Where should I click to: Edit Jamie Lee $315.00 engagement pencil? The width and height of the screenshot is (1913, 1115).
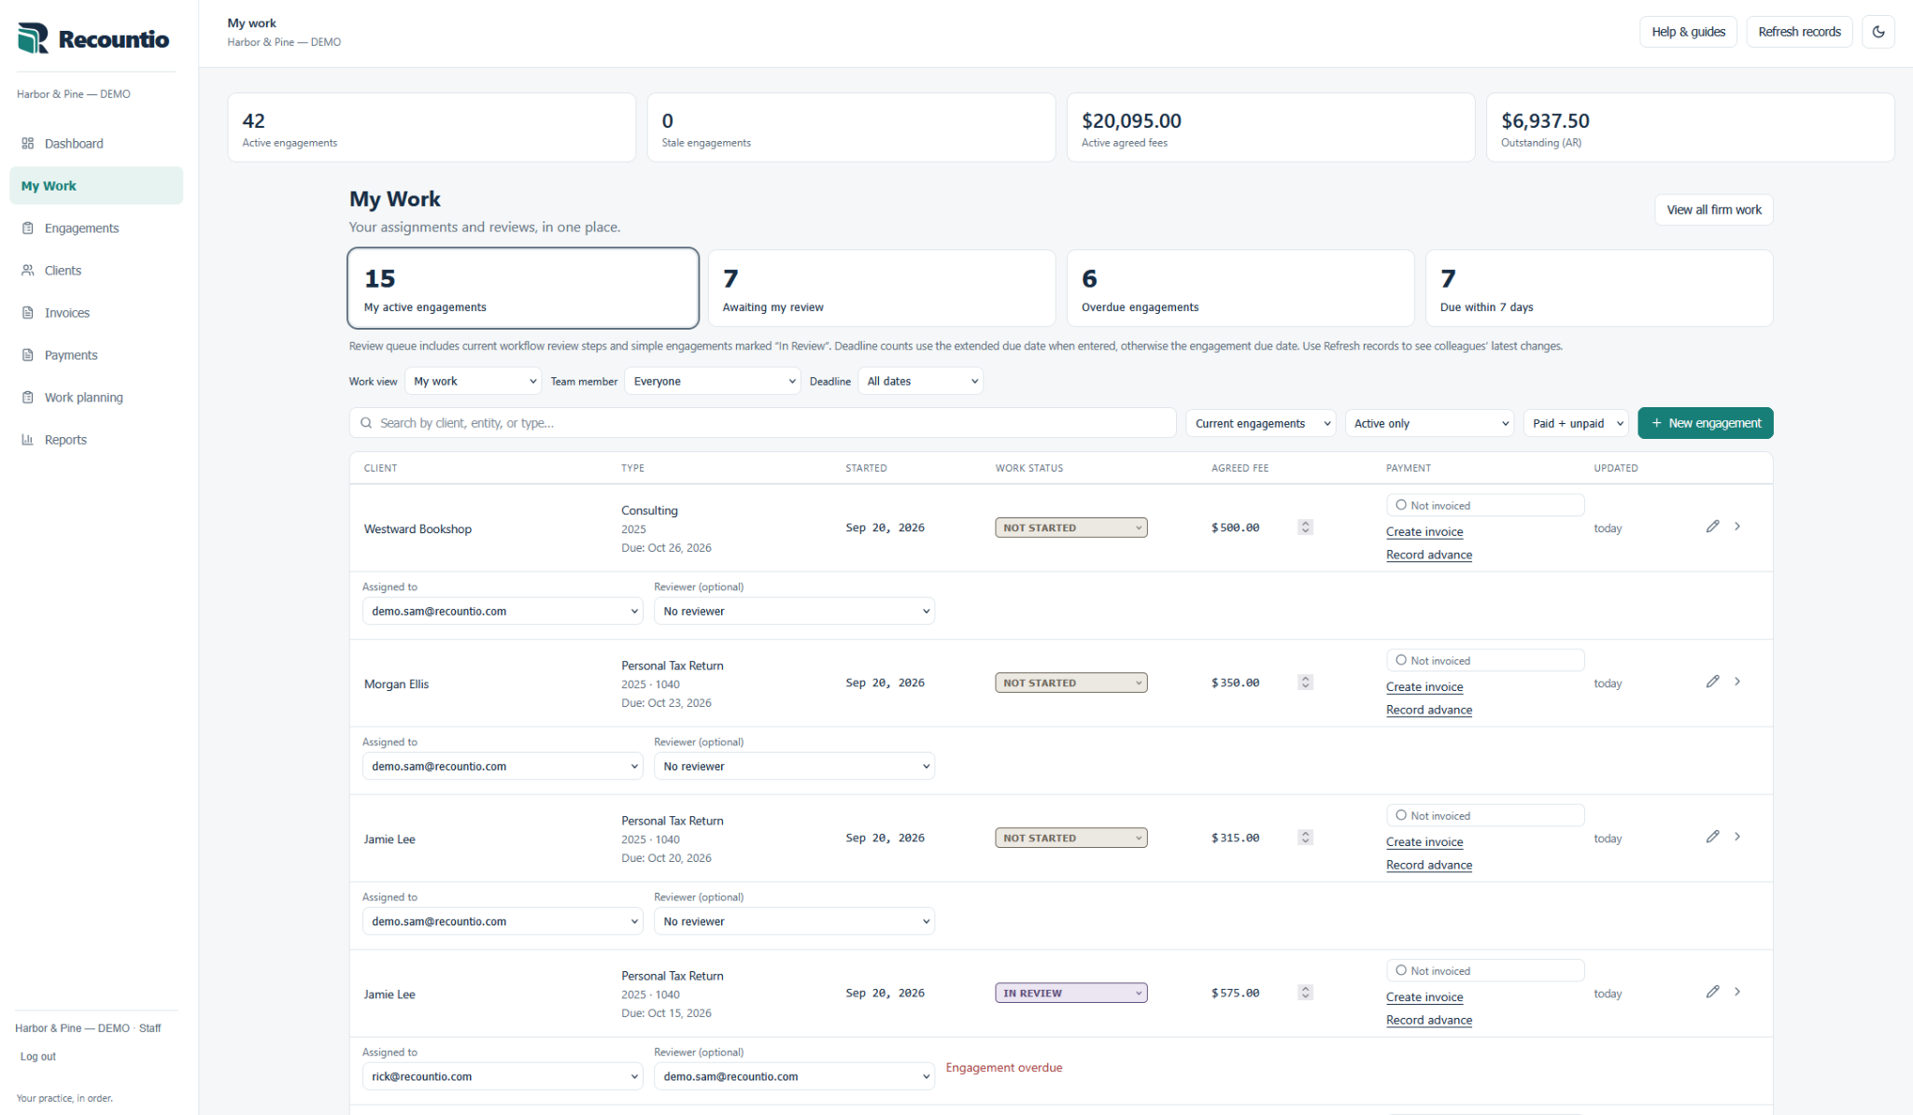pos(1712,837)
